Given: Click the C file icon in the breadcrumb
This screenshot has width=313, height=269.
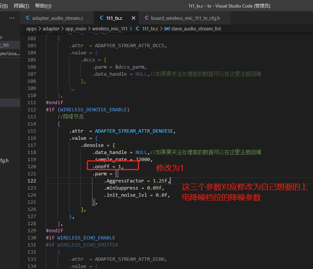Looking at the screenshot, I should click(138, 28).
